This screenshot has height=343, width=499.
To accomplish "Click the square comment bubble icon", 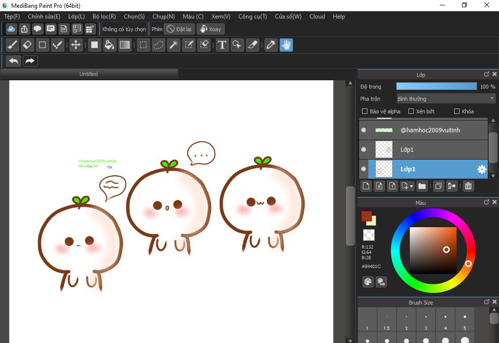I will coord(51,29).
